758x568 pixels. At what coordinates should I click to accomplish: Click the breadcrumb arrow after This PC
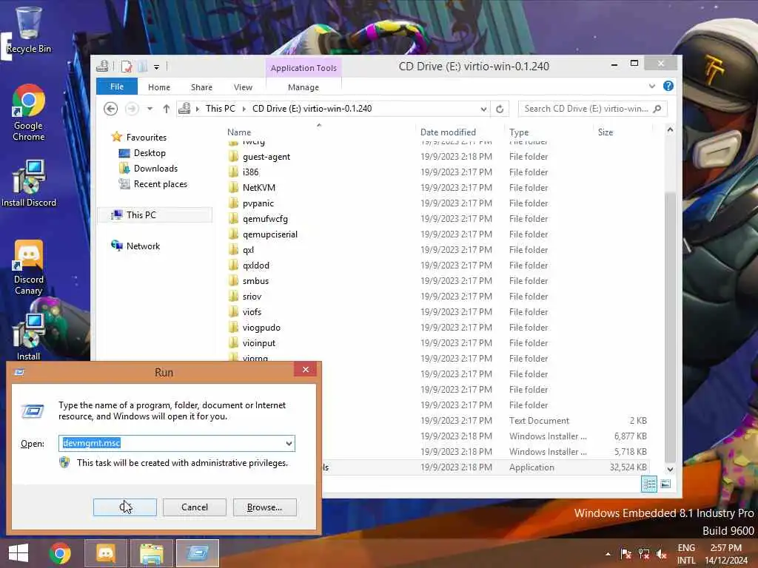click(244, 109)
